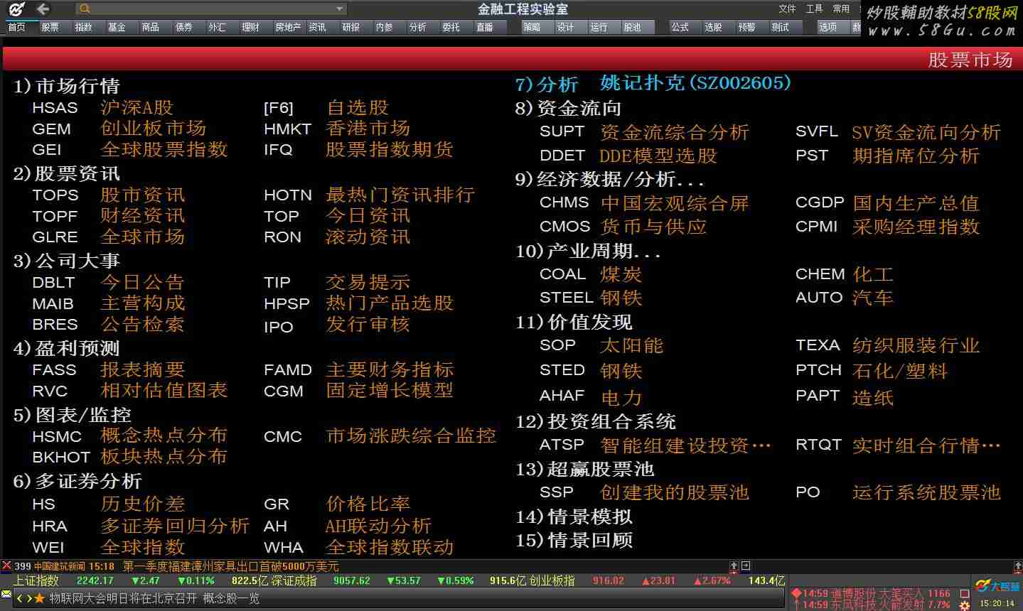
Task: Open 自选股 [F6] link
Action: tap(358, 108)
